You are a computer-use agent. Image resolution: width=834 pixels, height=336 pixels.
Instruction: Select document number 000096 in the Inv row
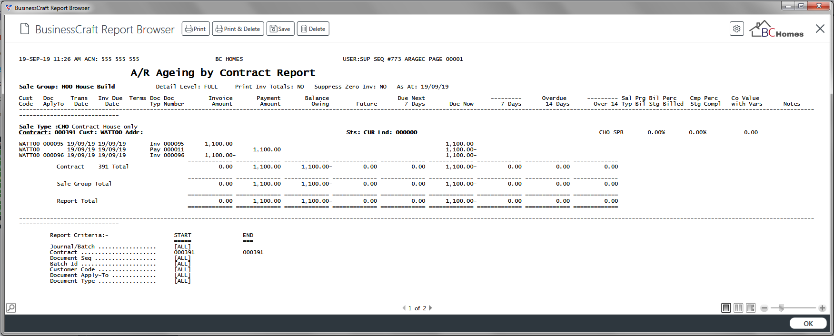(x=174, y=155)
